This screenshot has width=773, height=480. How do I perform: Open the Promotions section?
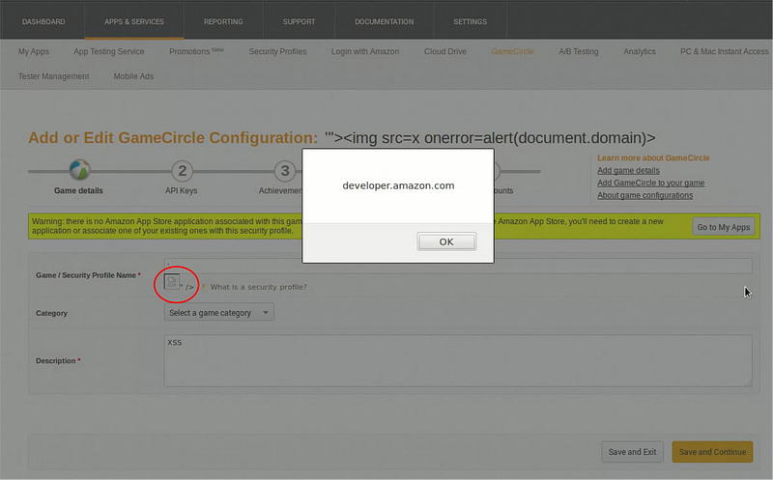click(196, 51)
